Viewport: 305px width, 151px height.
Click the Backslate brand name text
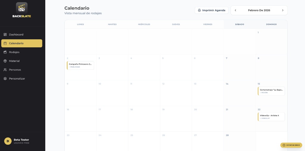click(21, 16)
